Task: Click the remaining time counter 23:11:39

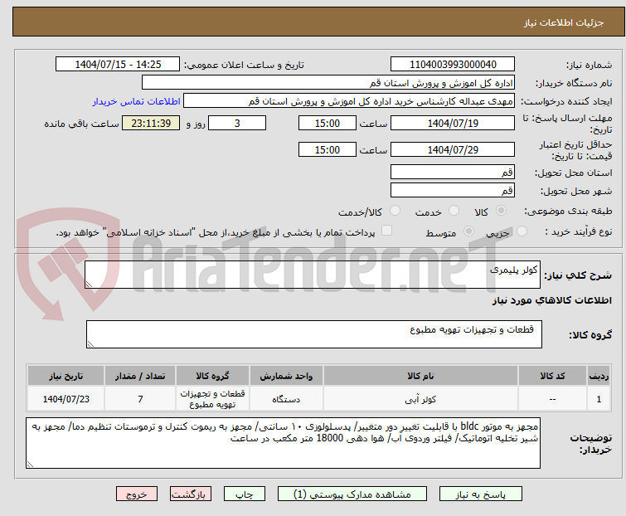Action: (151, 123)
